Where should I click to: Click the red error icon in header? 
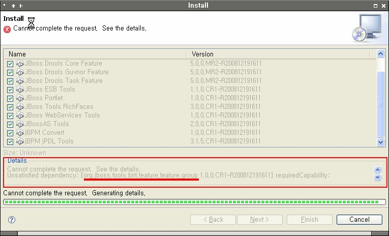(7, 29)
